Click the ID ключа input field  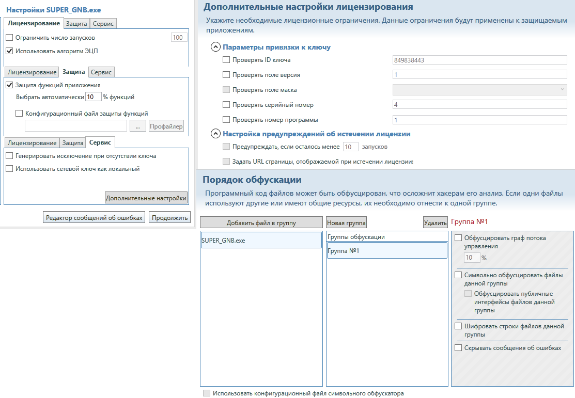tap(479, 60)
